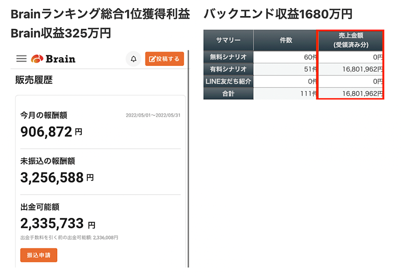Screen dimensions: 401x276
Task: Click the 出金手数料 fee note text
Action: coord(69,238)
